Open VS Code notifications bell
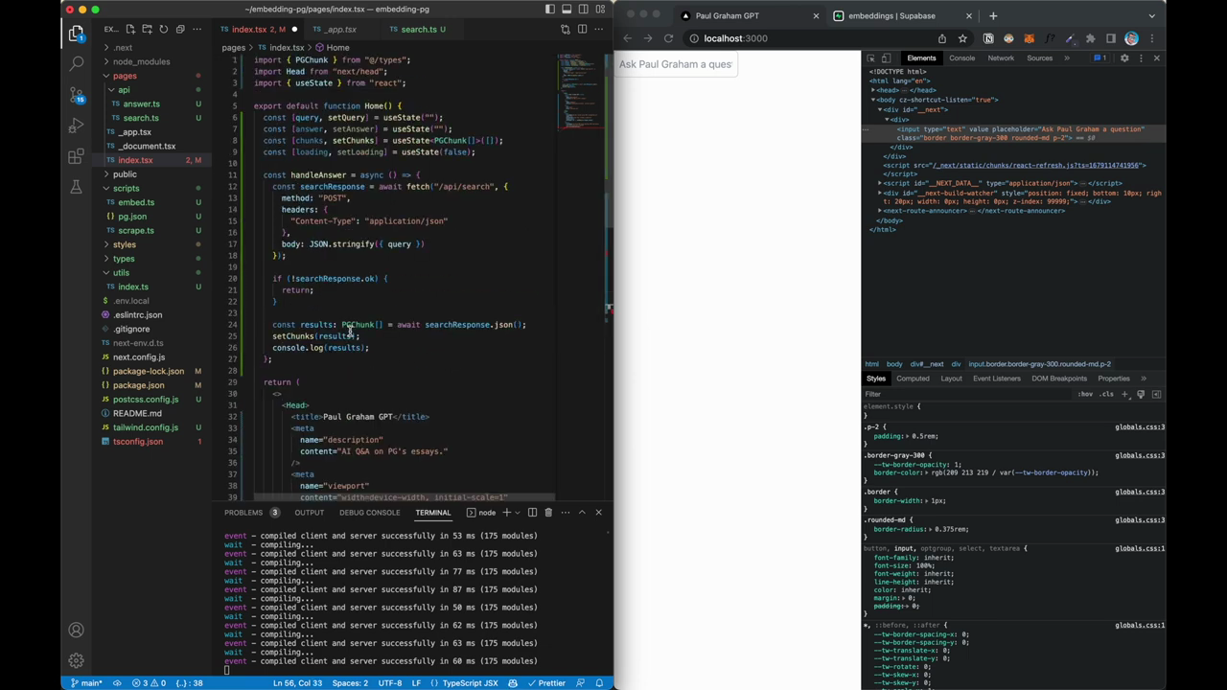 [599, 683]
